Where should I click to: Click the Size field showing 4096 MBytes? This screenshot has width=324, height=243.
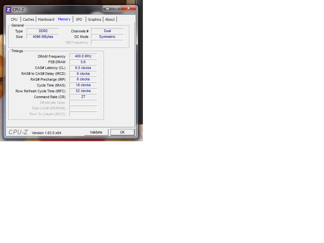click(43, 37)
